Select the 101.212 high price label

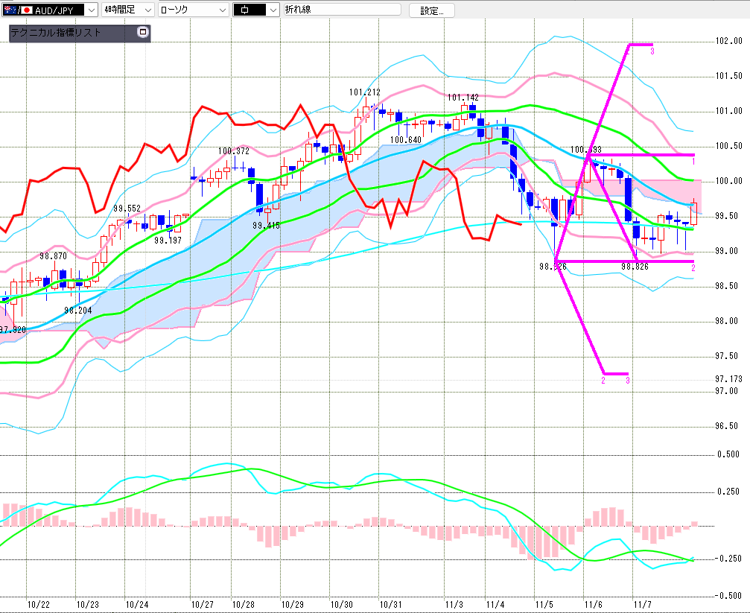pyautogui.click(x=364, y=92)
